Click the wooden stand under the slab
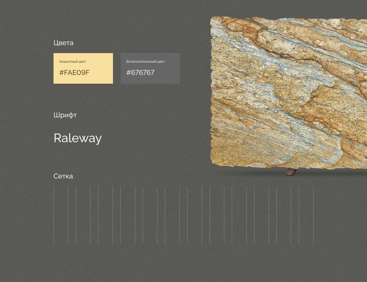Image resolution: width=367 pixels, height=282 pixels. coord(292,172)
